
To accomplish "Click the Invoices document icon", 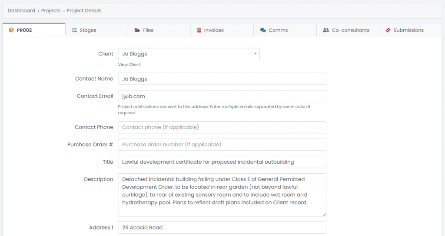I will [199, 30].
